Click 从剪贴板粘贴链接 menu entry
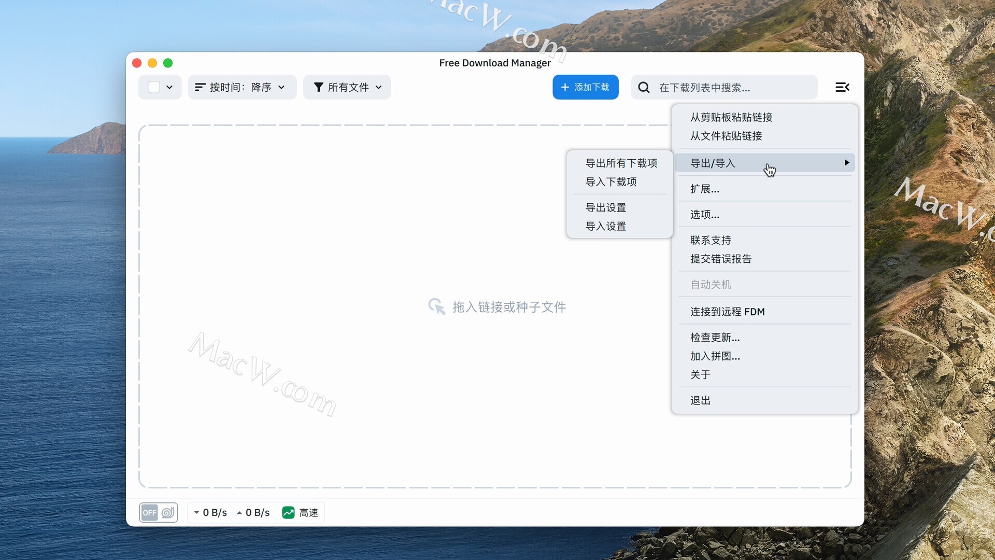Image resolution: width=995 pixels, height=560 pixels. [731, 118]
